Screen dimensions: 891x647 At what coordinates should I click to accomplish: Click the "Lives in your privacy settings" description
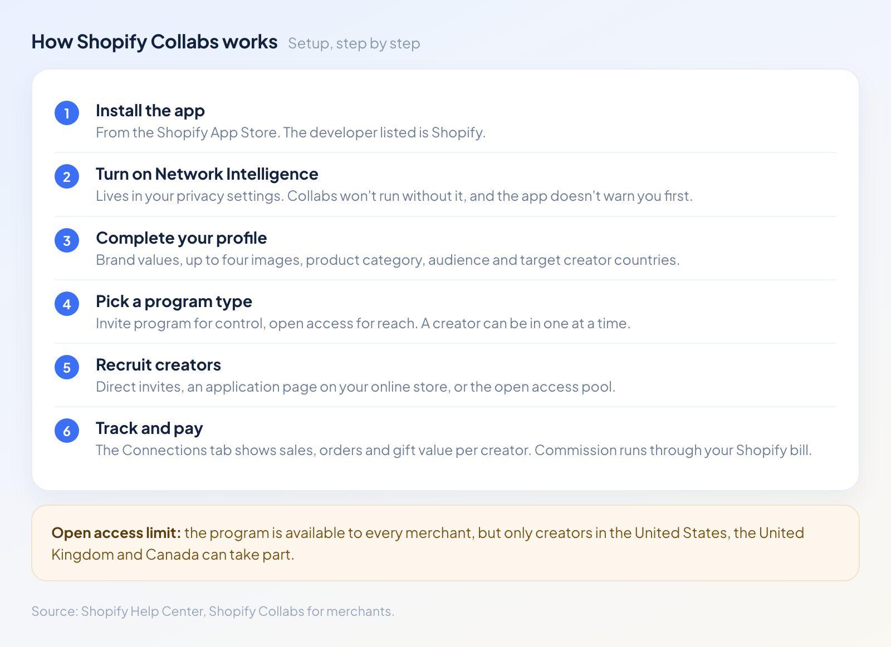tap(394, 196)
